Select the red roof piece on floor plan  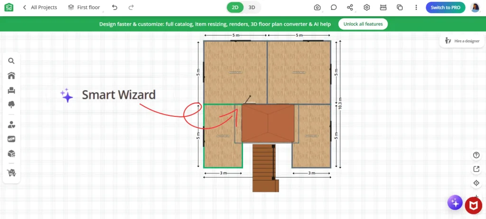click(x=268, y=123)
